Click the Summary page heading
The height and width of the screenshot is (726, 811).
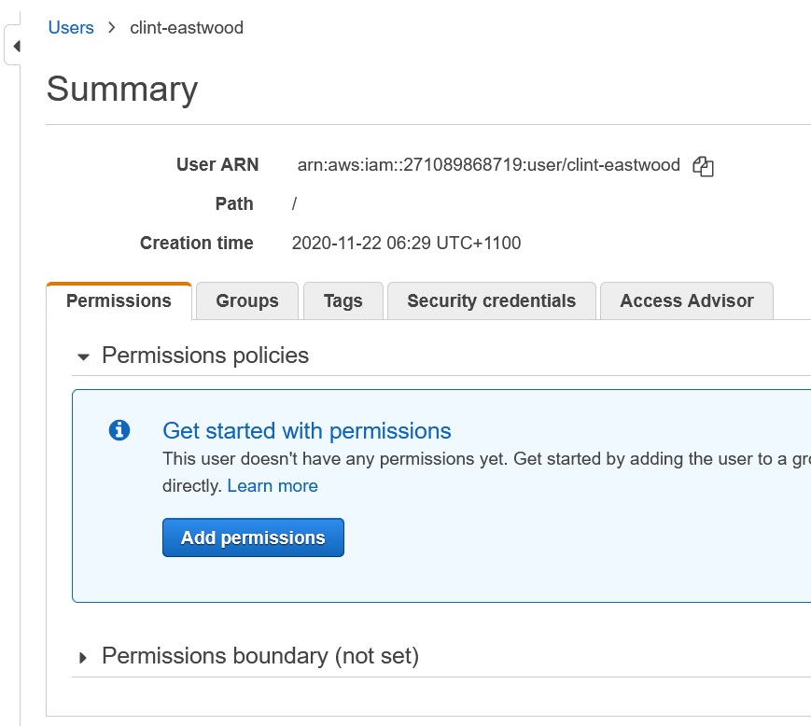(122, 90)
